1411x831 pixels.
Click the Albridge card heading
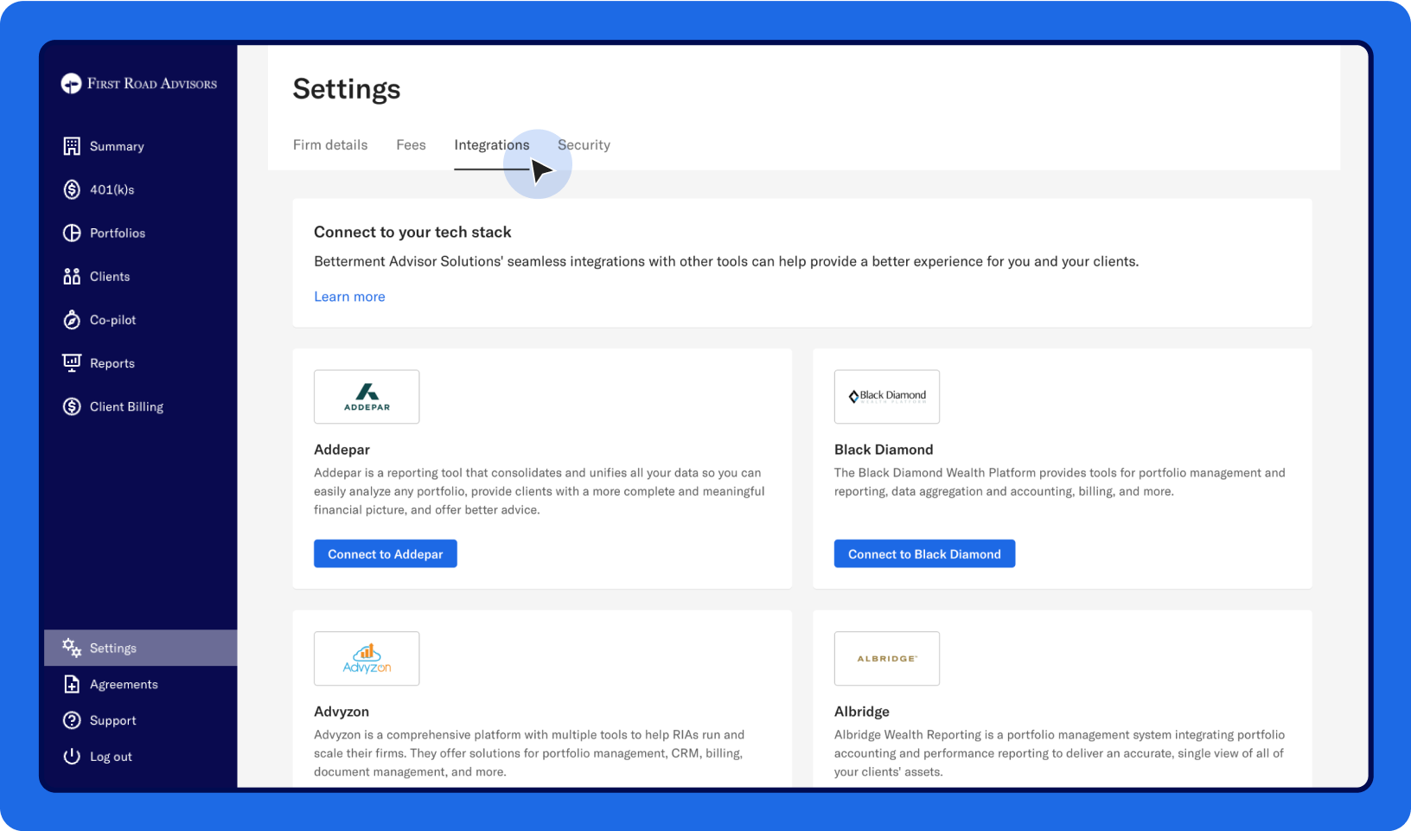[x=862, y=712]
